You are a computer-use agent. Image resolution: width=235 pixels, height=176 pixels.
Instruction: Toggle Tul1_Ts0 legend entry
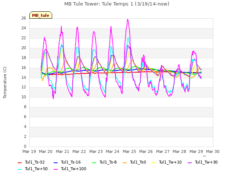[x=134, y=162]
